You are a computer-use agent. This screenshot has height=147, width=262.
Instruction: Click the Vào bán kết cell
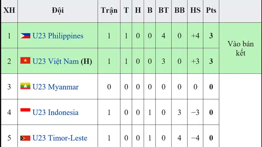coord(240,48)
